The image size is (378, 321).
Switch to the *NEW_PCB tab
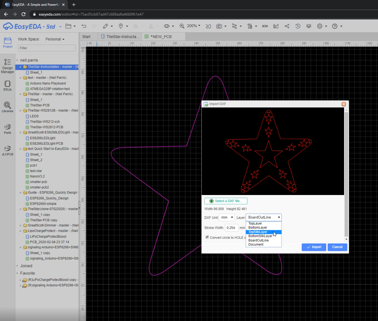[163, 36]
